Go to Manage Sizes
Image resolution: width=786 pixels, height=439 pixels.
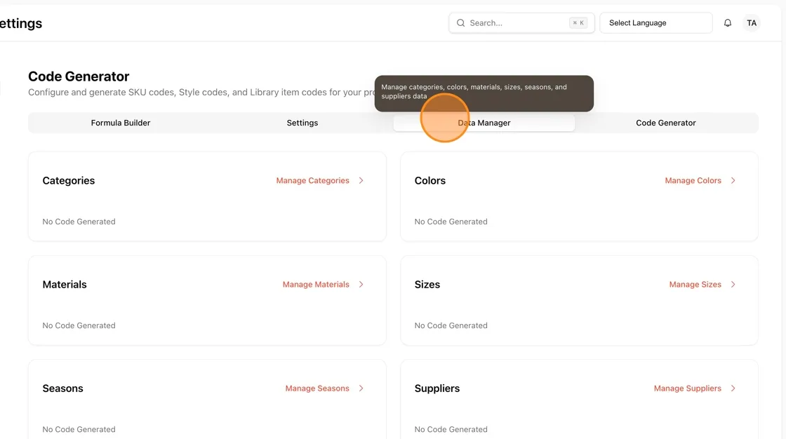pos(695,284)
